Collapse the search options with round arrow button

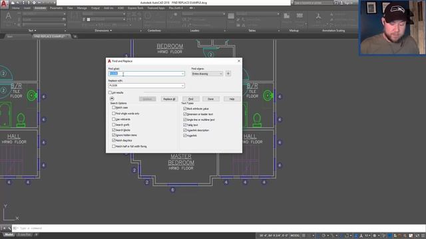112,99
